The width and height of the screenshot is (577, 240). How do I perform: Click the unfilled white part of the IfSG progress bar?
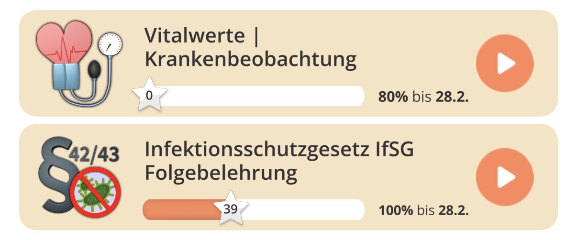(306, 209)
